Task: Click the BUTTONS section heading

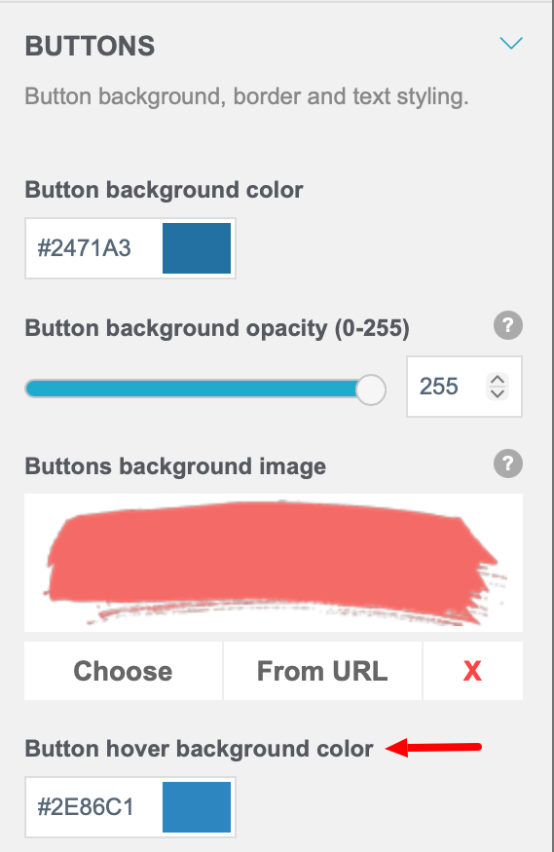Action: click(91, 46)
